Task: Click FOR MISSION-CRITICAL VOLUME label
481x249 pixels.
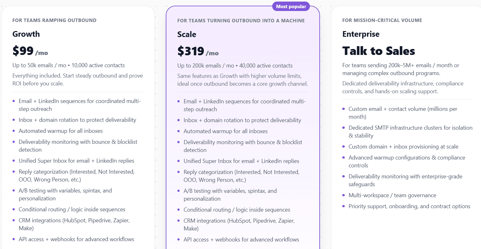Action: pyautogui.click(x=382, y=20)
